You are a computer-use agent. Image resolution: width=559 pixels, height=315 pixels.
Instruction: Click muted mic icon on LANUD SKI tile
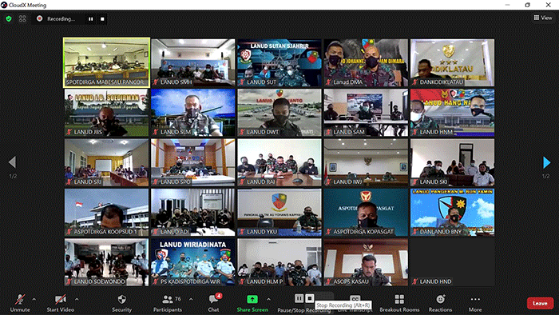[x=415, y=182]
